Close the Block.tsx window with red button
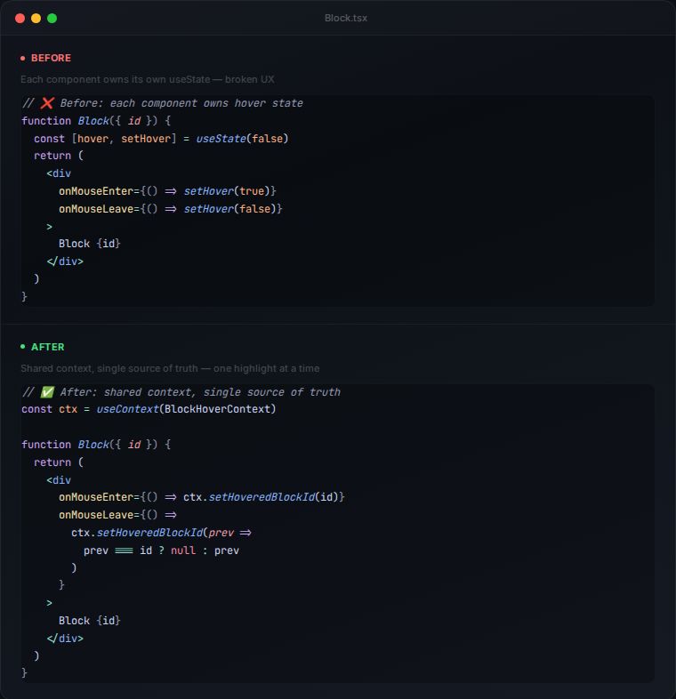 [x=20, y=19]
